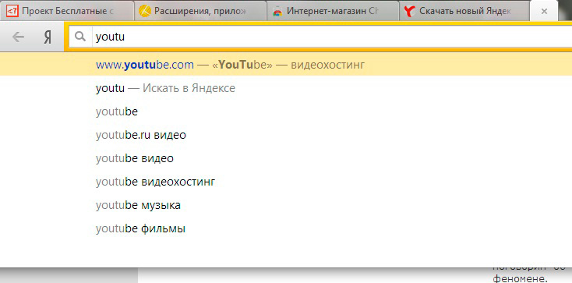Switch to the Расширения, прилож tab
Viewport: 572px width, 283px height.
[x=200, y=11]
